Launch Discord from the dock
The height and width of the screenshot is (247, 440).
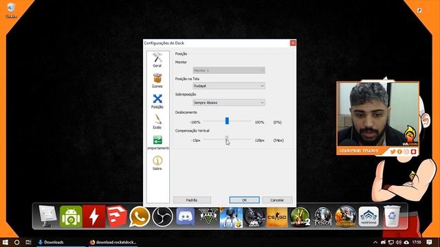coord(185,217)
